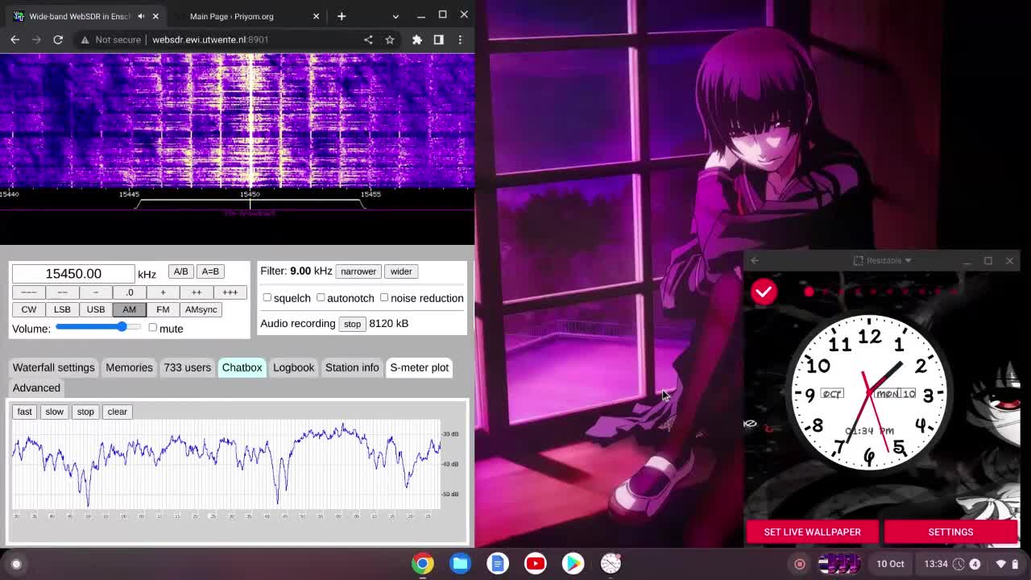Screen dimensions: 1031x580
Task: Set S-meter plot speed to fast
Action: pos(25,412)
